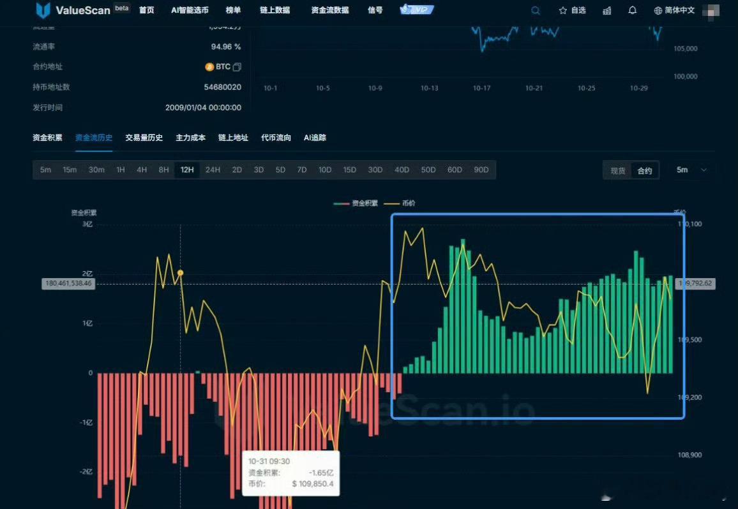
Task: Open the 5m interval dropdown
Action: pos(689,170)
